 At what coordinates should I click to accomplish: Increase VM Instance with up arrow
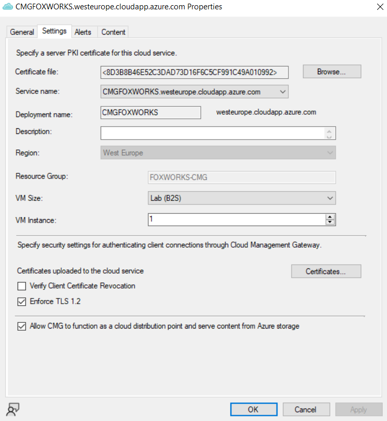(330, 217)
